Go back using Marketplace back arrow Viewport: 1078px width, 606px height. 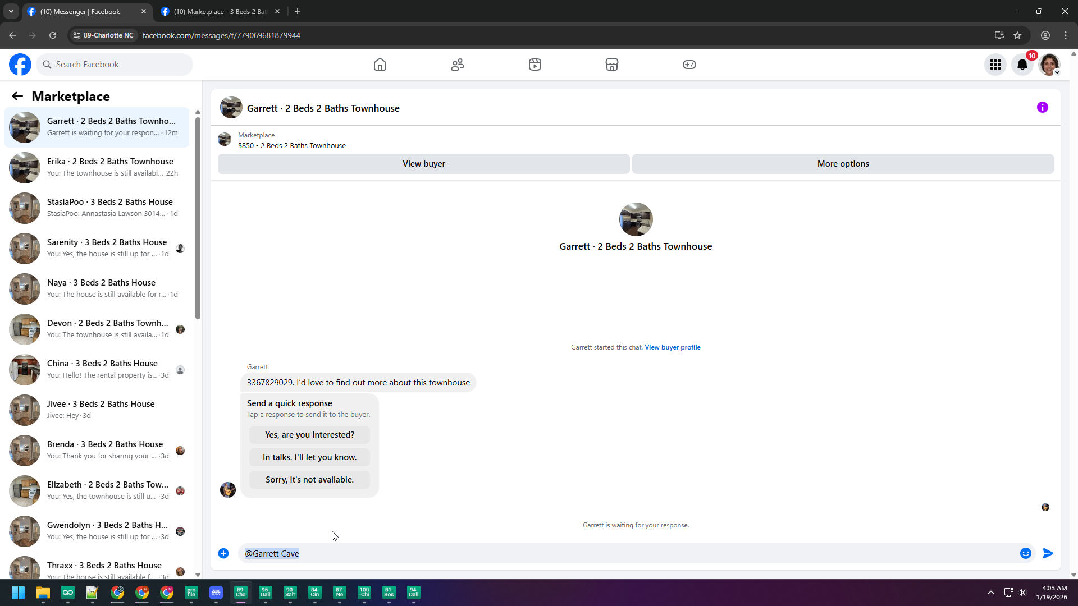tap(17, 97)
